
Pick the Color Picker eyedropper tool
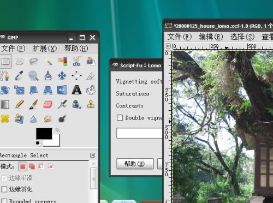(x=19, y=76)
